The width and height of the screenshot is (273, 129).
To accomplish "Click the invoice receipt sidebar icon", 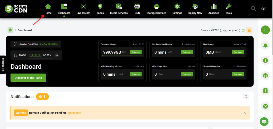I will 265,91.
